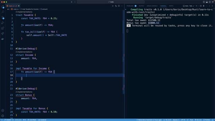The width and height of the screenshot is (215, 121).
Task: Open '2 implementations' lens above struct Income
Action: click(24, 52)
